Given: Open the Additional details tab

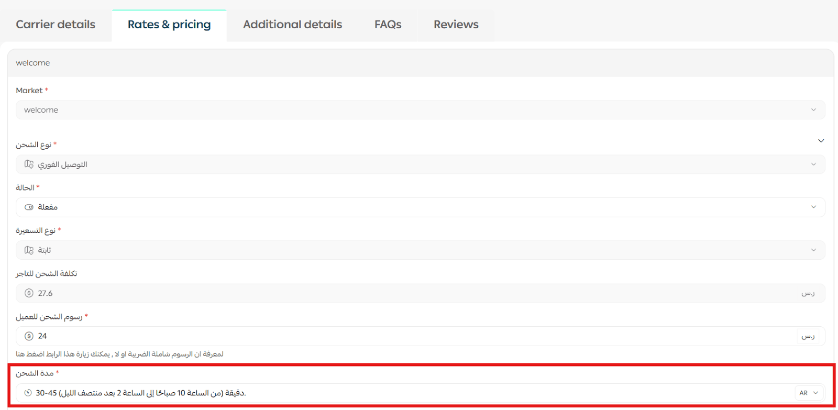Looking at the screenshot, I should [x=292, y=25].
